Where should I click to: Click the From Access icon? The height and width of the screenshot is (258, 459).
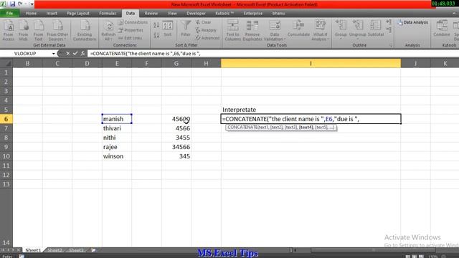point(9,30)
